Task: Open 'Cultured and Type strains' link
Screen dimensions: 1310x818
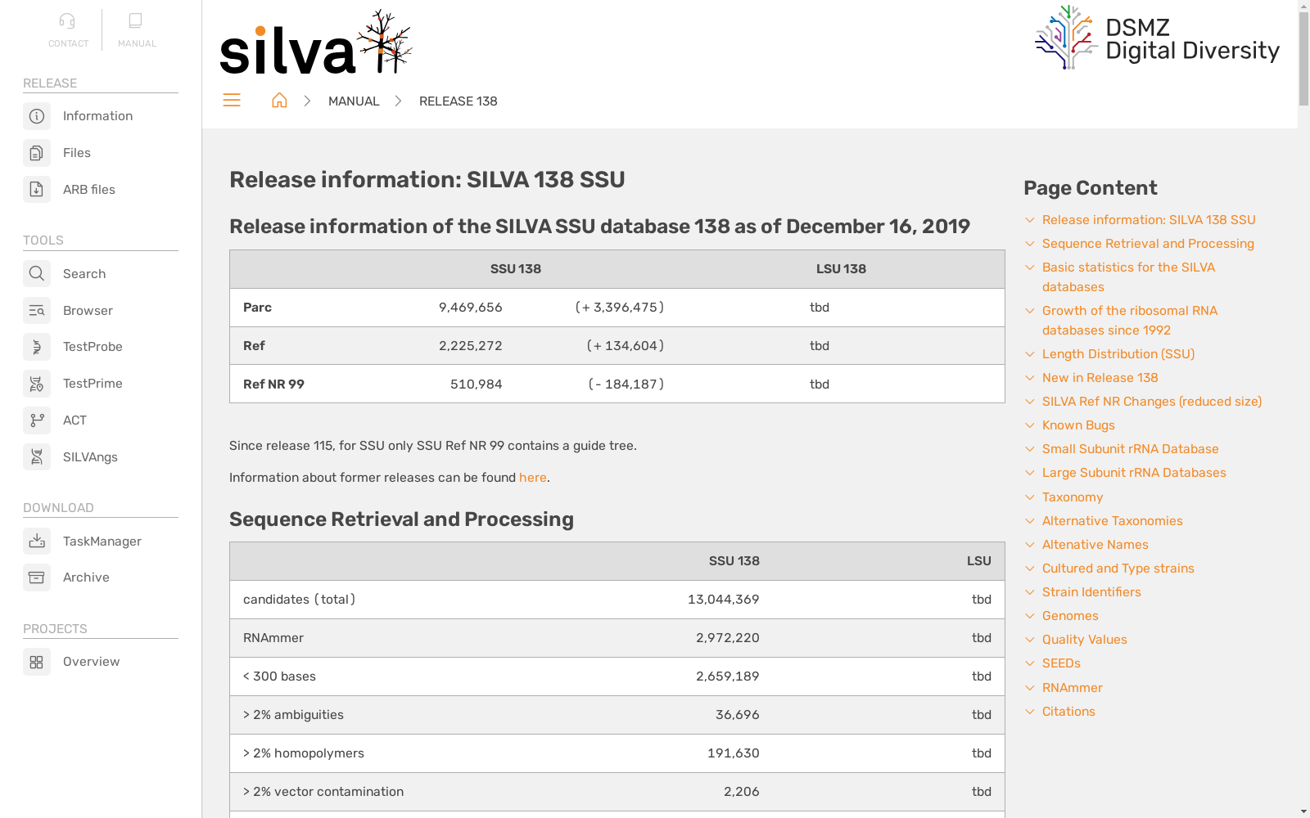Action: [x=1118, y=569]
